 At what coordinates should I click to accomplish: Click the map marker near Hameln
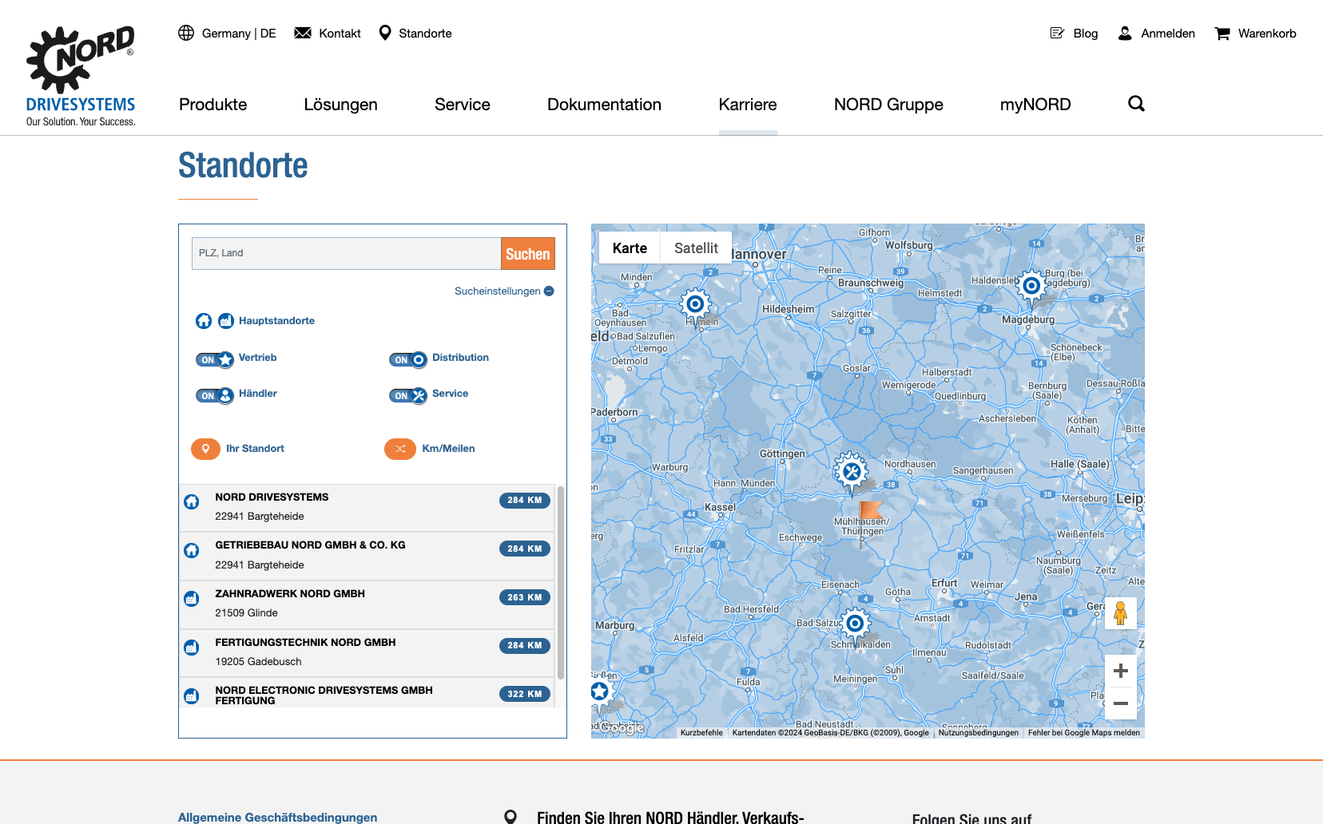point(695,306)
